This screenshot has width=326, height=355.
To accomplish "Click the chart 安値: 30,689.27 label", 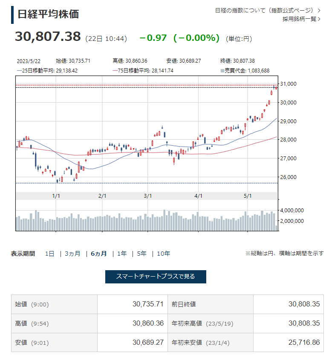I will pos(184,61).
